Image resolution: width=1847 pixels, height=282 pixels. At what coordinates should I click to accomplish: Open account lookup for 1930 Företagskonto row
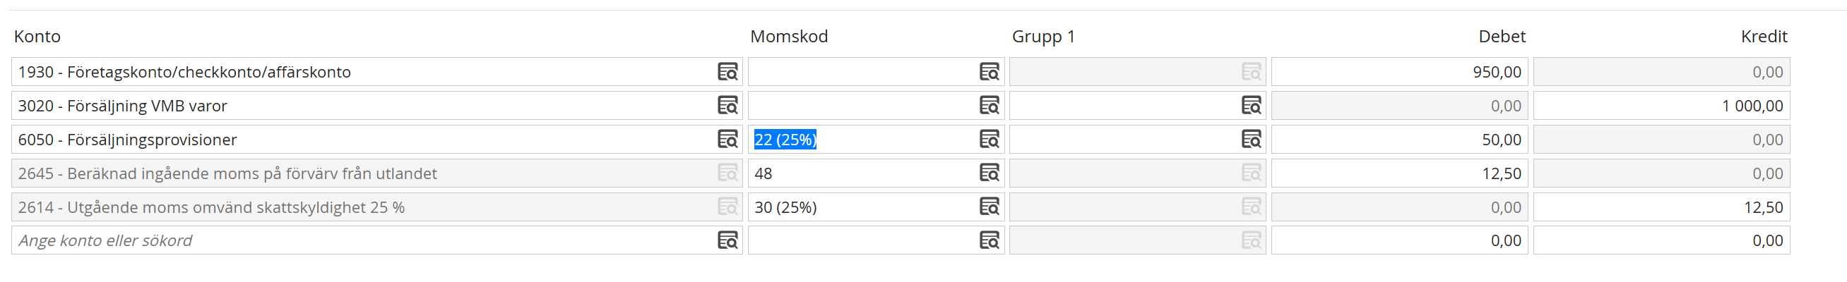pos(727,72)
